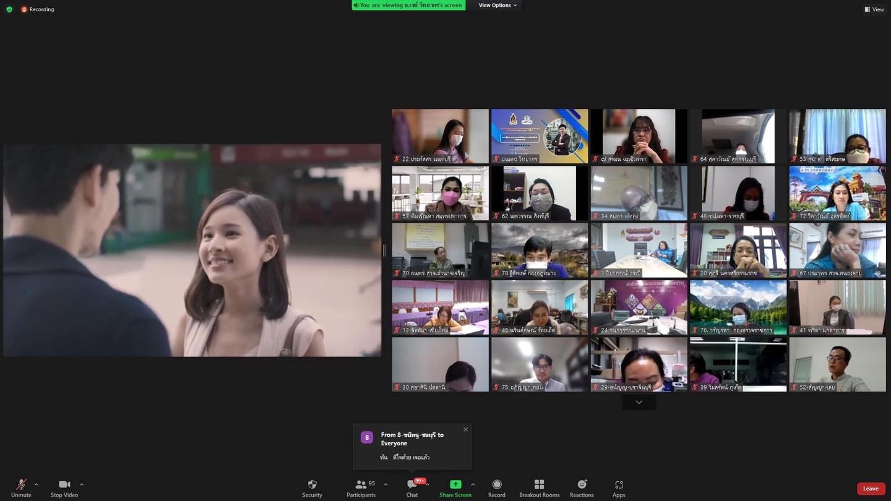Select participant 53 video tile
This screenshot has height=501, width=891.
pos(838,136)
